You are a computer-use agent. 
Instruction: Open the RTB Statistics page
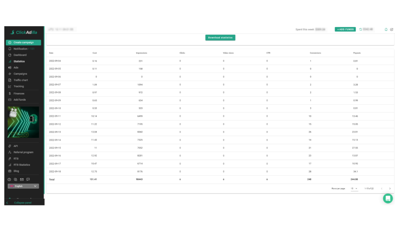point(22,164)
